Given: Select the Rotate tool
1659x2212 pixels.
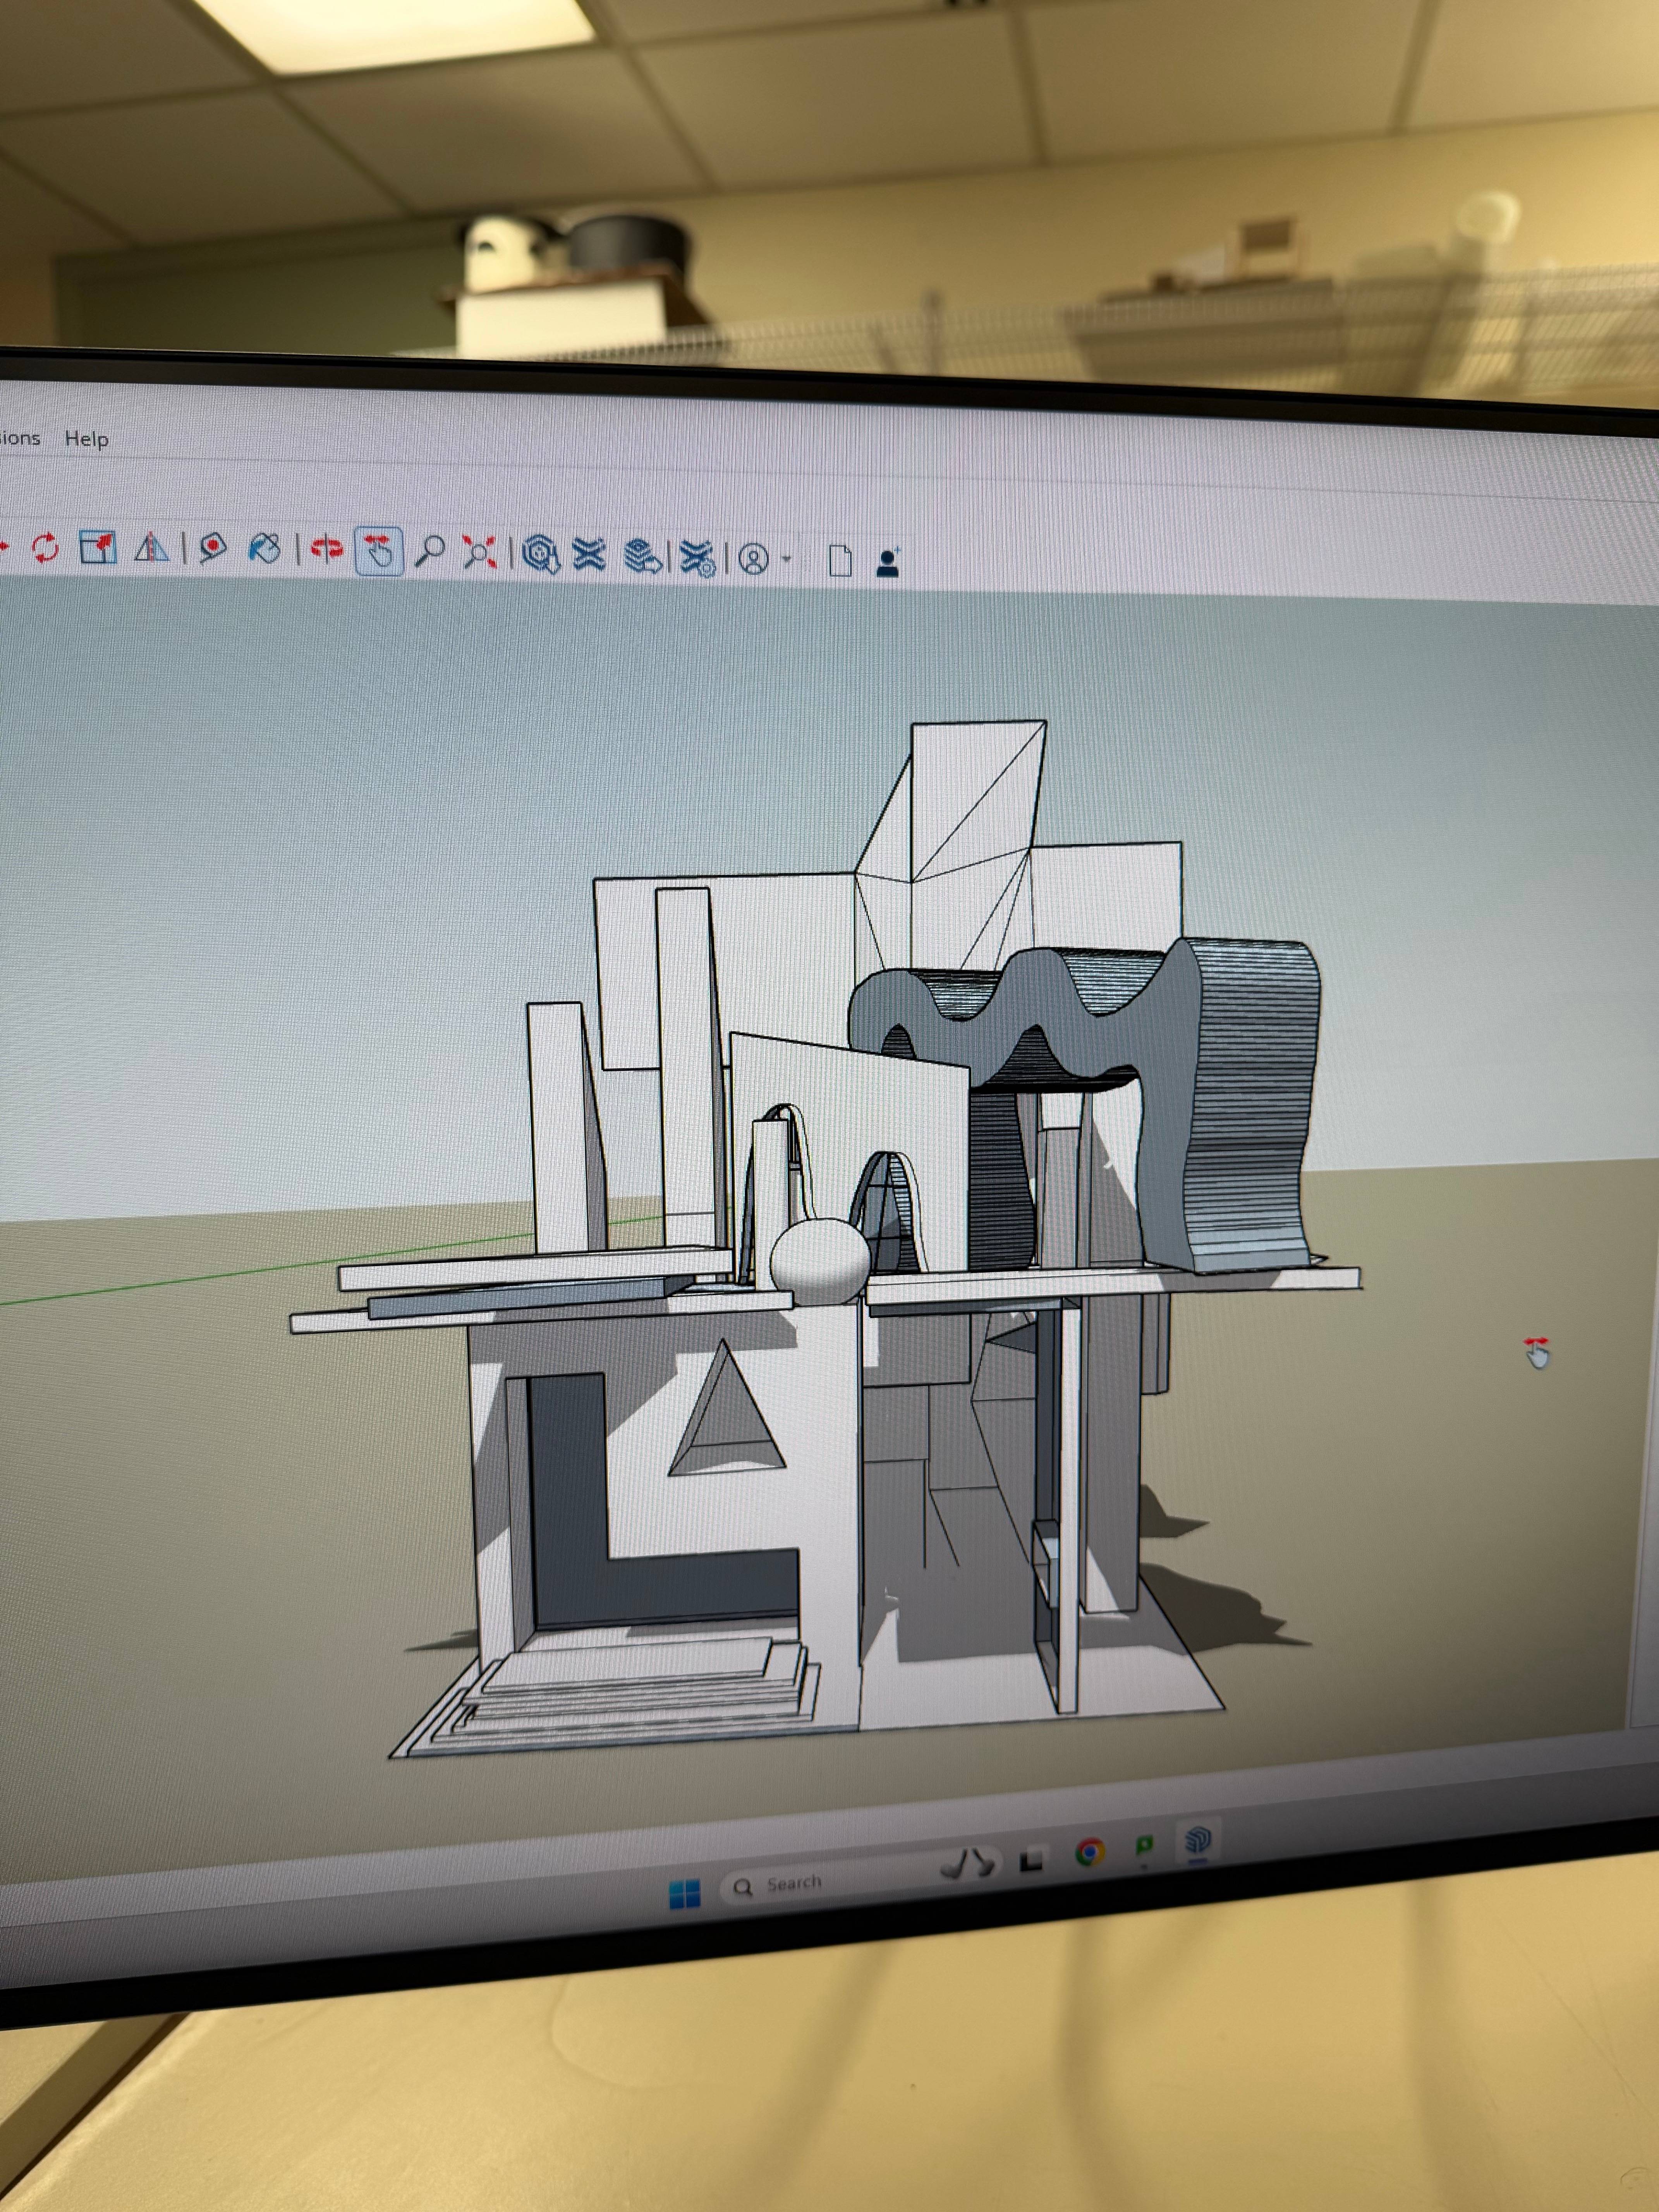Looking at the screenshot, I should pos(44,547).
